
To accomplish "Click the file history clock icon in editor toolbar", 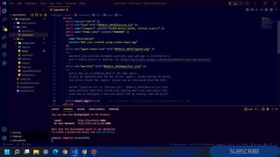I will click(247, 10).
